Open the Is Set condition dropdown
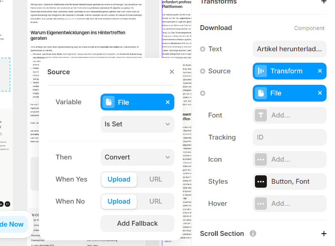This screenshot has width=335, height=246. 137,124
